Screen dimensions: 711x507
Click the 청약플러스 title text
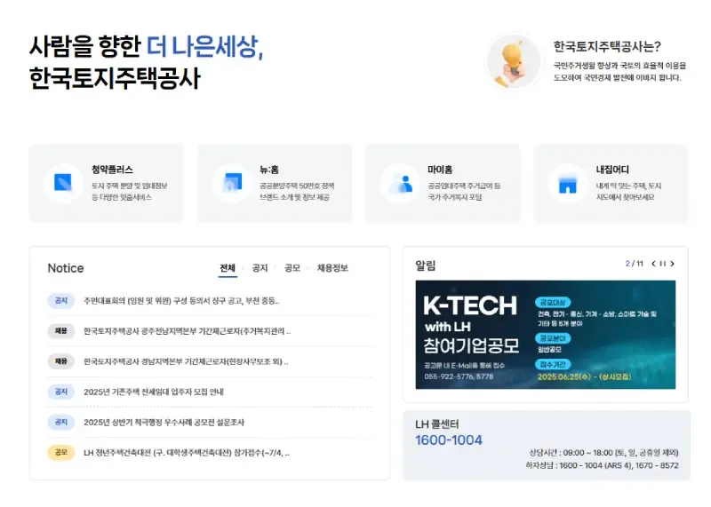point(112,170)
